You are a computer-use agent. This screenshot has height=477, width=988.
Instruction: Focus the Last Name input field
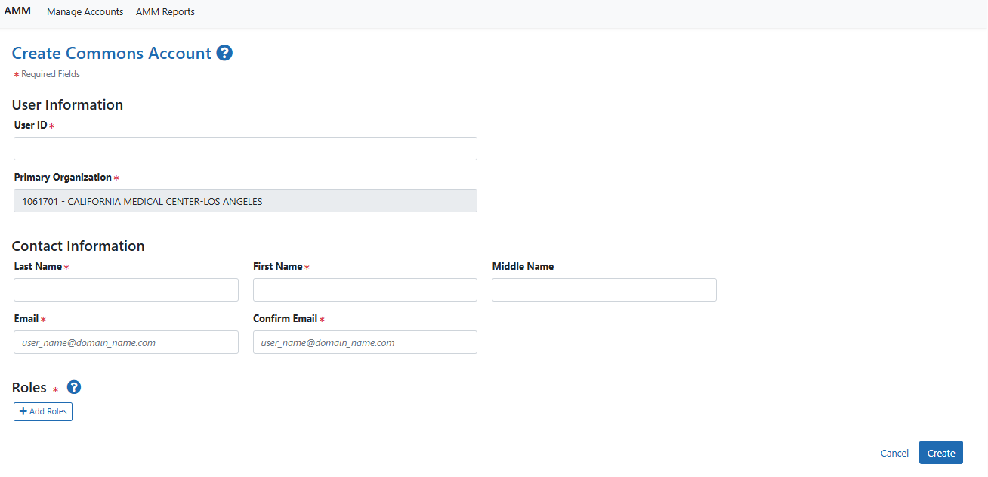pos(126,290)
